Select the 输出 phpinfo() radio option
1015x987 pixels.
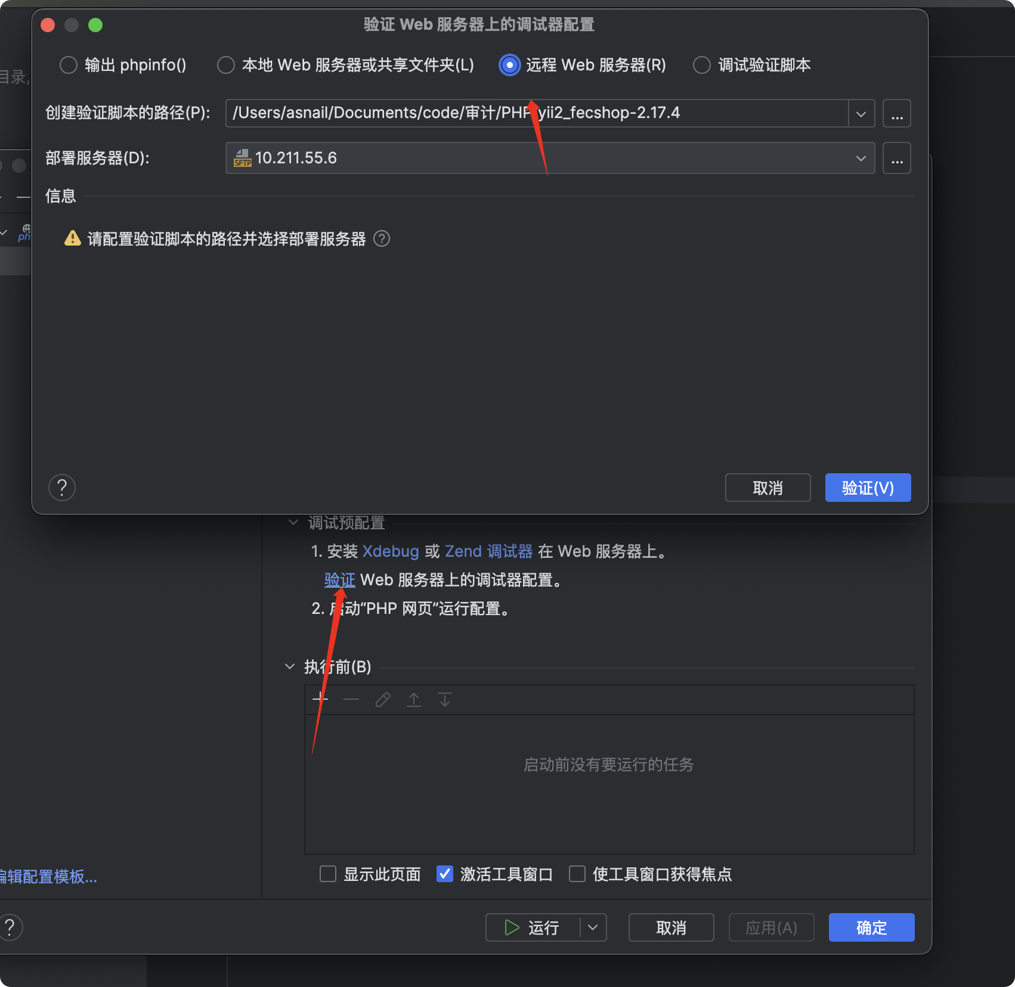click(x=69, y=65)
